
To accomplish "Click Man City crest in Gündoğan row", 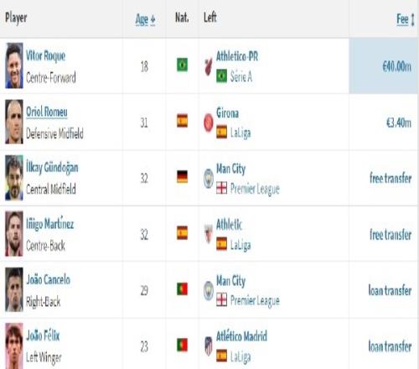I will pos(209,179).
